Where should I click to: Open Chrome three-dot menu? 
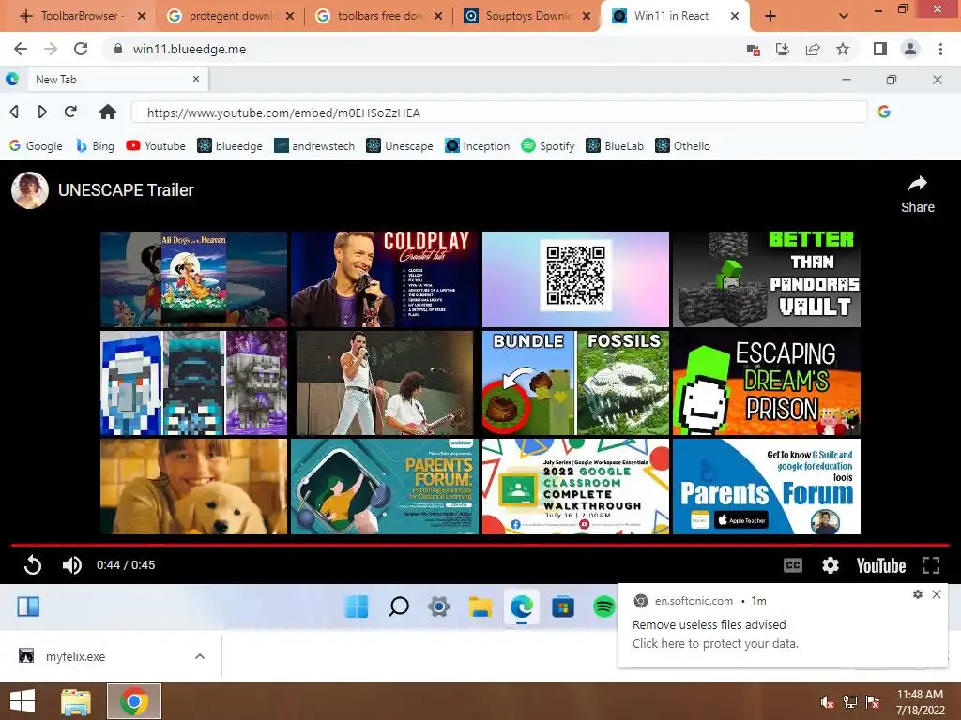click(940, 49)
